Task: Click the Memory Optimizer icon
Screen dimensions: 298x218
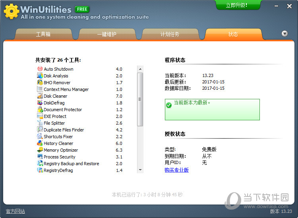Action: 40,150
